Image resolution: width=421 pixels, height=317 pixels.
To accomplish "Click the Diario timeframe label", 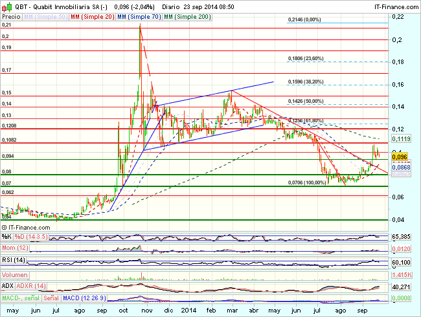I will 171,7.
